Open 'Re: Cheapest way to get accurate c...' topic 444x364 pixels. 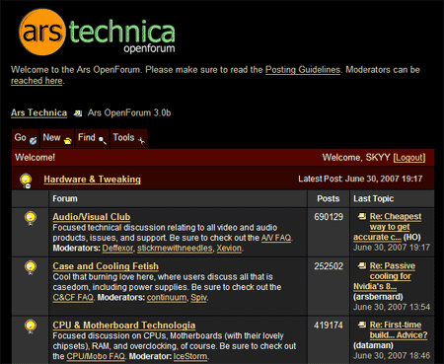pos(388,227)
